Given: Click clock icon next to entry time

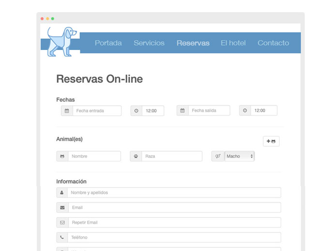Looking at the screenshot, I should pyautogui.click(x=136, y=111).
